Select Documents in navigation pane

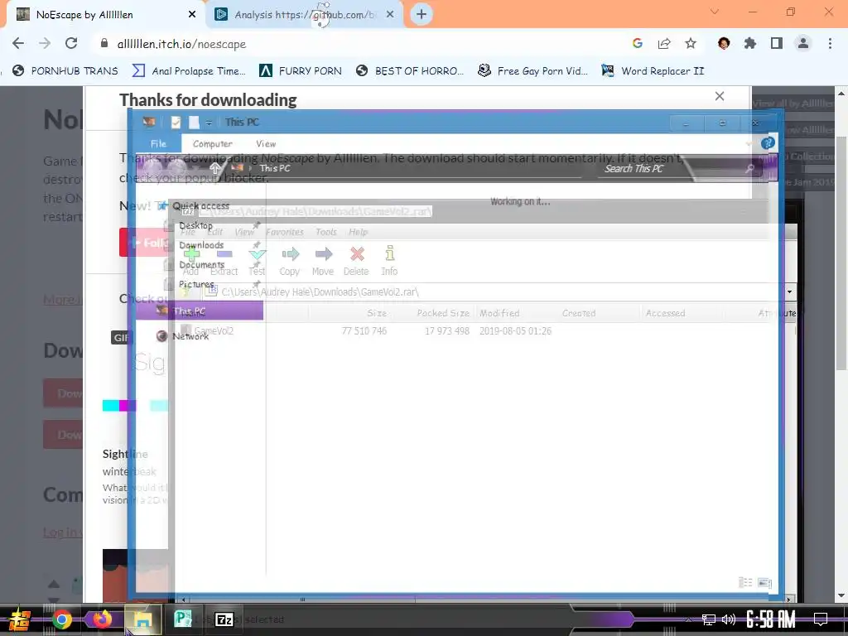tap(202, 264)
